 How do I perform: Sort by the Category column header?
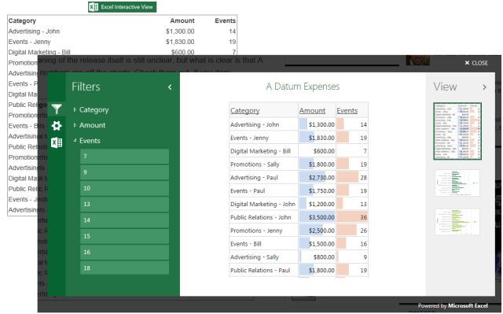pos(244,111)
